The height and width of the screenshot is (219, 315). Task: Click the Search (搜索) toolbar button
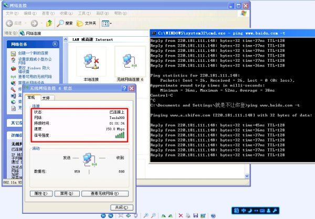coord(65,23)
